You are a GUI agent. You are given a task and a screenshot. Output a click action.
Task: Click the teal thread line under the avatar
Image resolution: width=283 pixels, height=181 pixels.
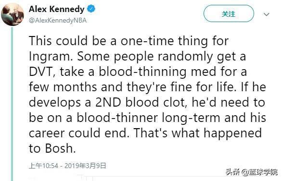(12, 104)
